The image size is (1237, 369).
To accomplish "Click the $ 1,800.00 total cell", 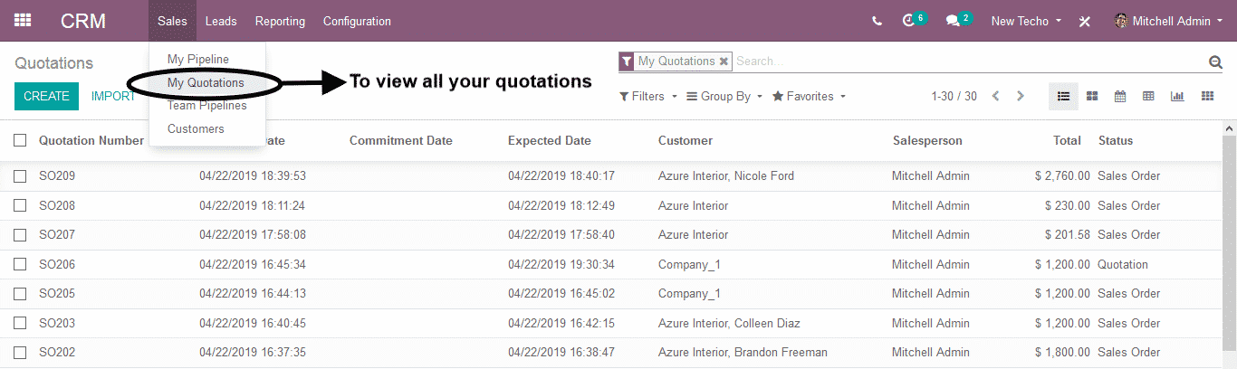I will click(x=1062, y=353).
